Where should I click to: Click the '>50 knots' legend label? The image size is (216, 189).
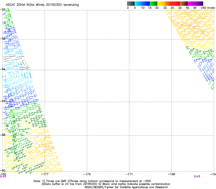(x=208, y=8)
